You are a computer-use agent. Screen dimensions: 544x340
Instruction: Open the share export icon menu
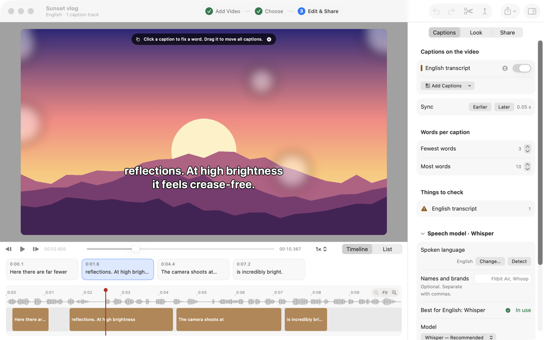pyautogui.click(x=510, y=11)
